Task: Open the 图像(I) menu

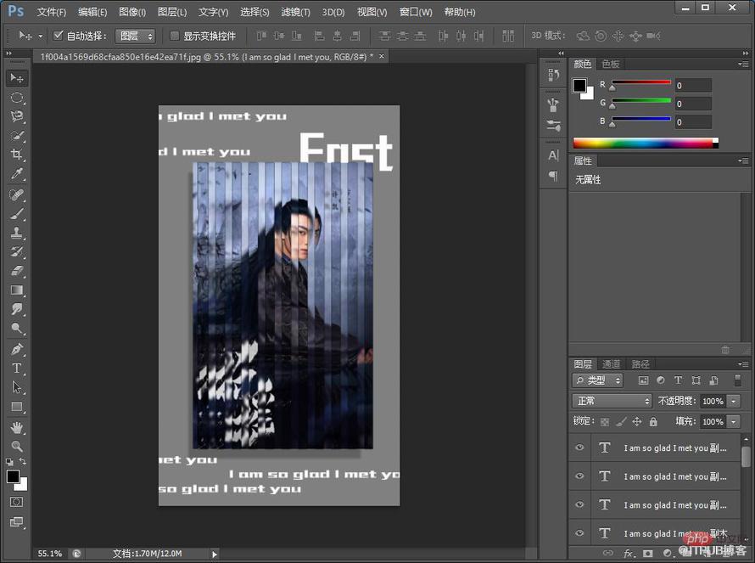Action: point(132,12)
